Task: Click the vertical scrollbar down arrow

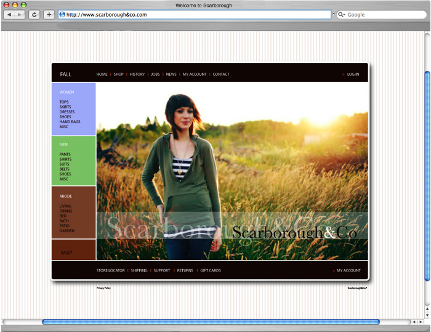Action: tap(427, 315)
